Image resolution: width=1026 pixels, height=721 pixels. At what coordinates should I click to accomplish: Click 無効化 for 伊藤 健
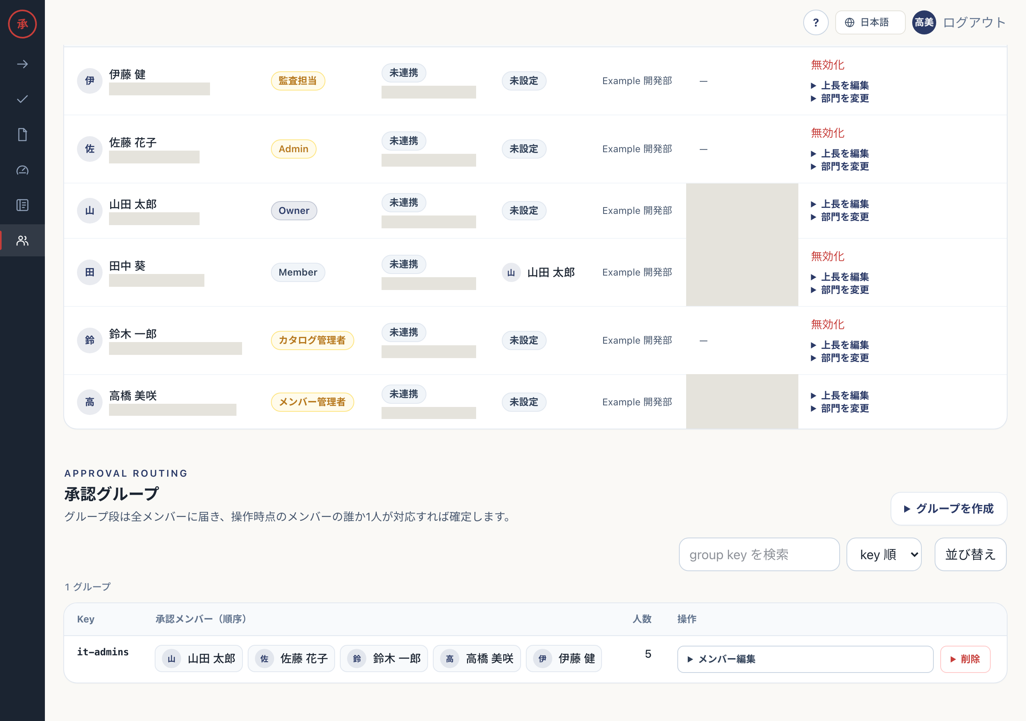click(828, 65)
